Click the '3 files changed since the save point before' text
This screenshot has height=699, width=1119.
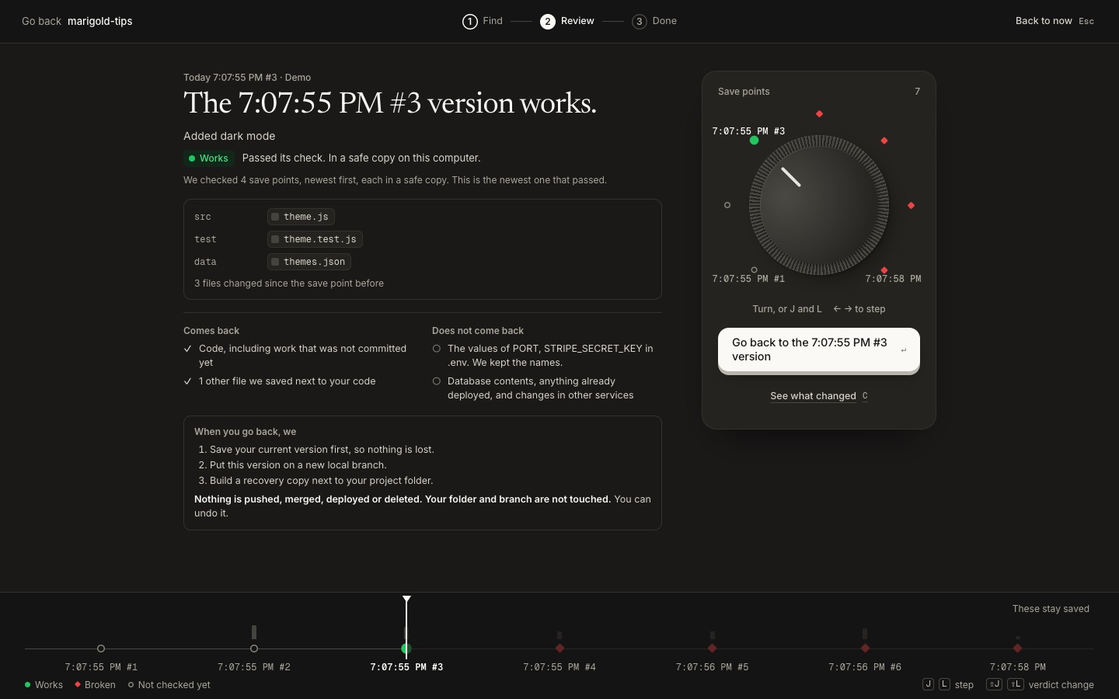pyautogui.click(x=289, y=283)
